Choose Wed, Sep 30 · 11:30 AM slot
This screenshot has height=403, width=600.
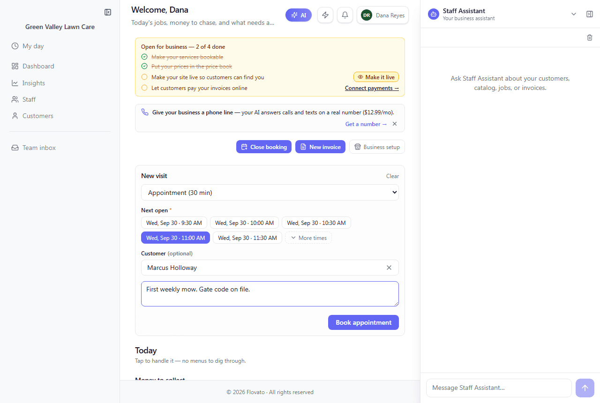pos(247,238)
